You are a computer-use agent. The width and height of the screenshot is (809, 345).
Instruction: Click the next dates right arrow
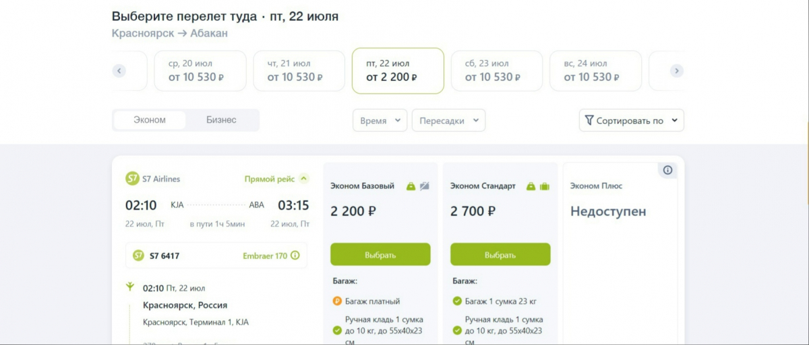677,71
